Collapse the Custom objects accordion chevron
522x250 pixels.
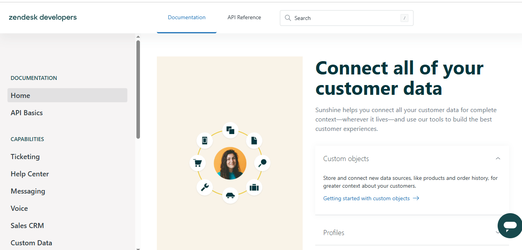pyautogui.click(x=498, y=159)
